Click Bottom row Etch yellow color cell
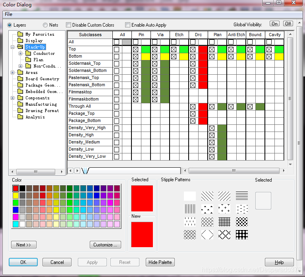305x277 pixels. pos(184,57)
